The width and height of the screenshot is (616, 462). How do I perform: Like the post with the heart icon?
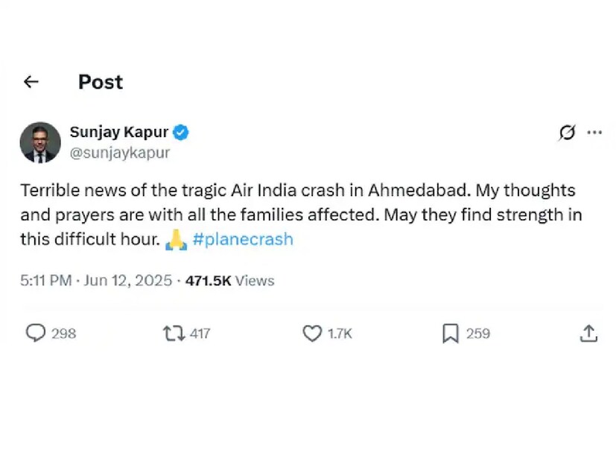tap(312, 333)
